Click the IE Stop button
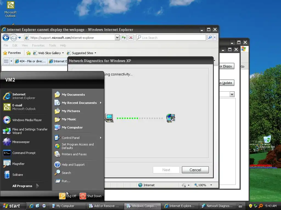This screenshot has height=210, width=281. pyautogui.click(x=131, y=37)
